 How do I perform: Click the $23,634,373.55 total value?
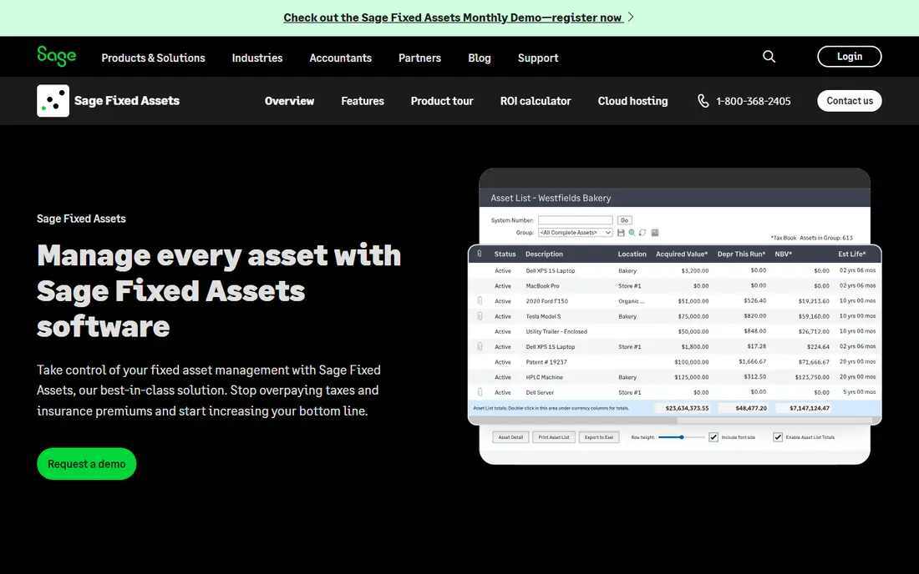click(x=687, y=408)
